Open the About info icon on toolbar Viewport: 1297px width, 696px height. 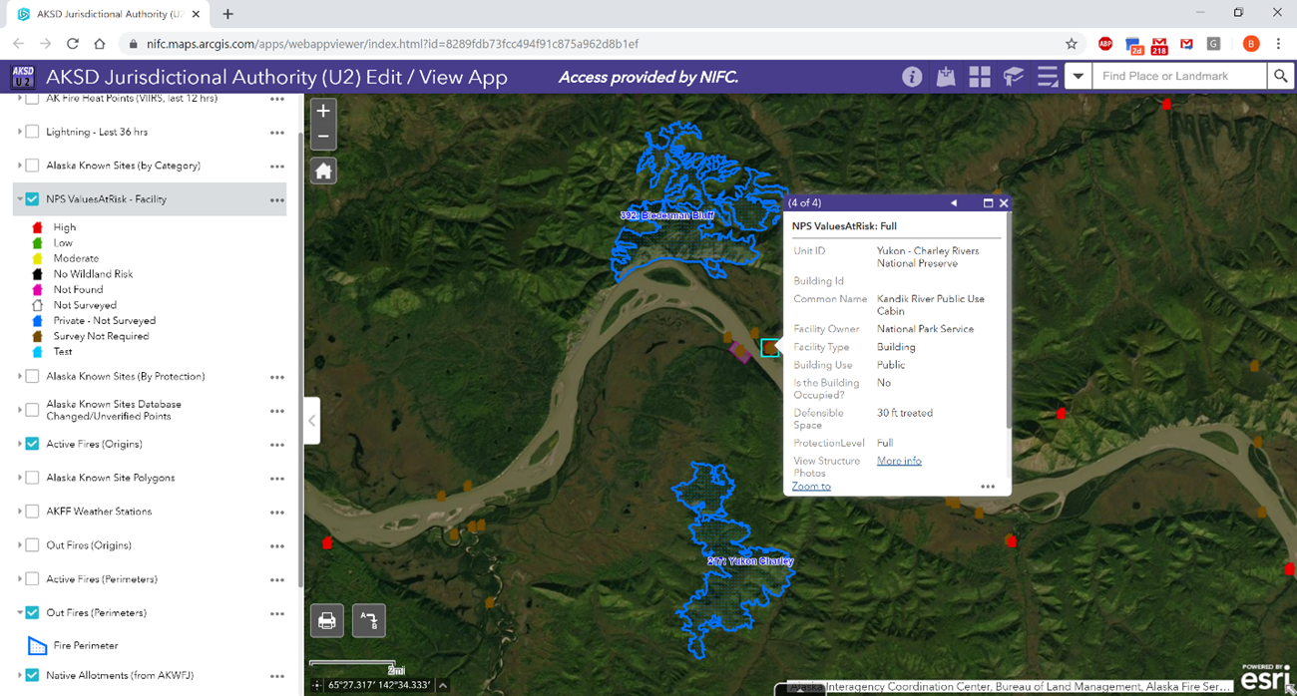tap(911, 76)
